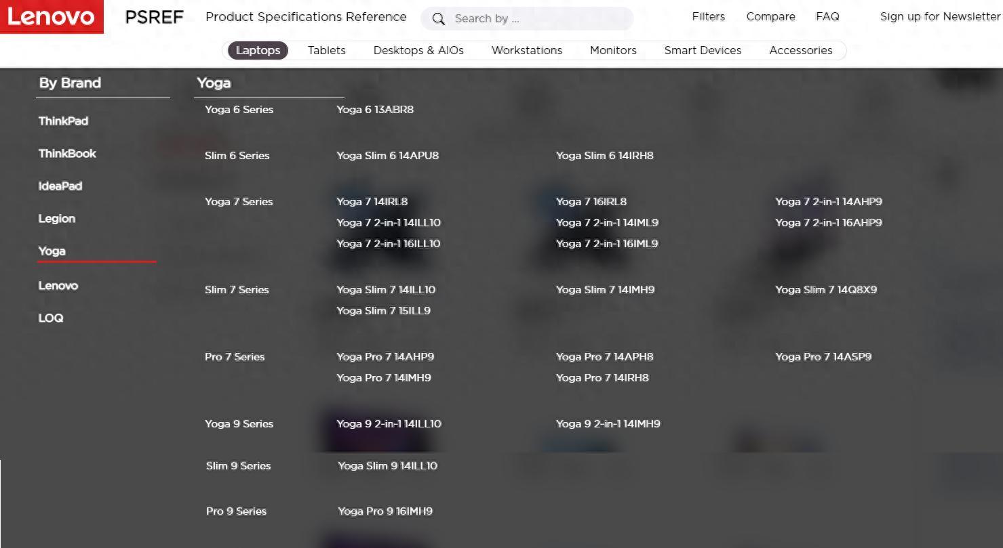Open Slim 9 Series
Image resolution: width=1003 pixels, height=548 pixels.
[x=238, y=465]
